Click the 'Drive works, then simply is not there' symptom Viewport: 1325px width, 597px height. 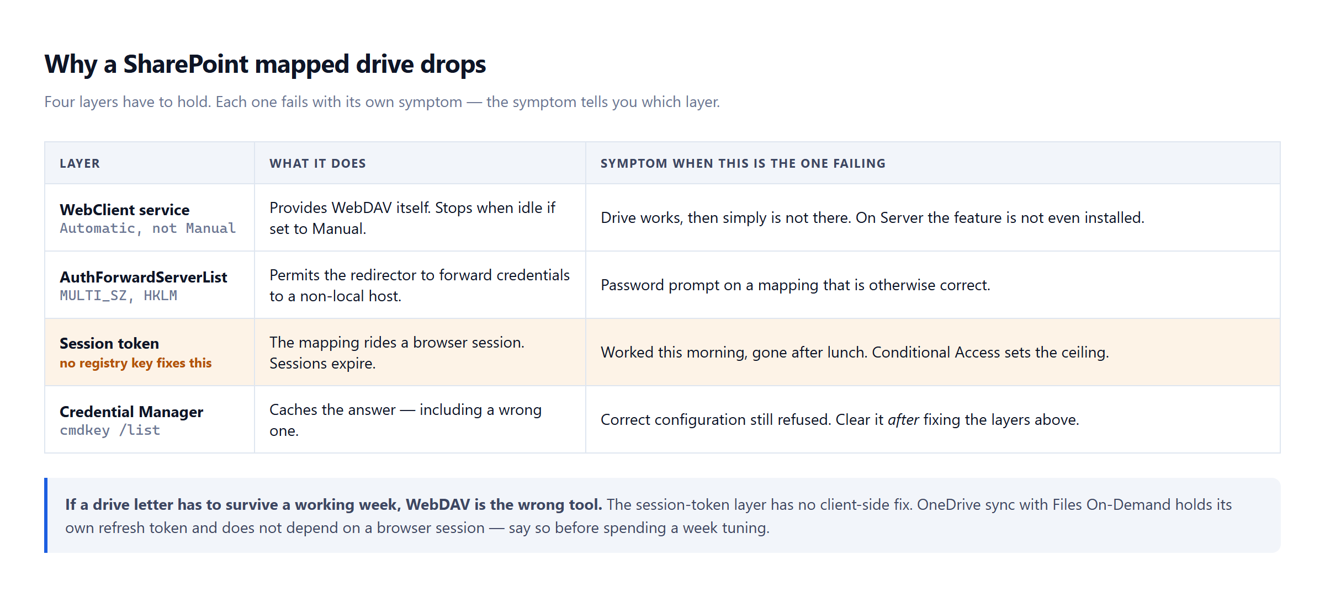(x=872, y=218)
